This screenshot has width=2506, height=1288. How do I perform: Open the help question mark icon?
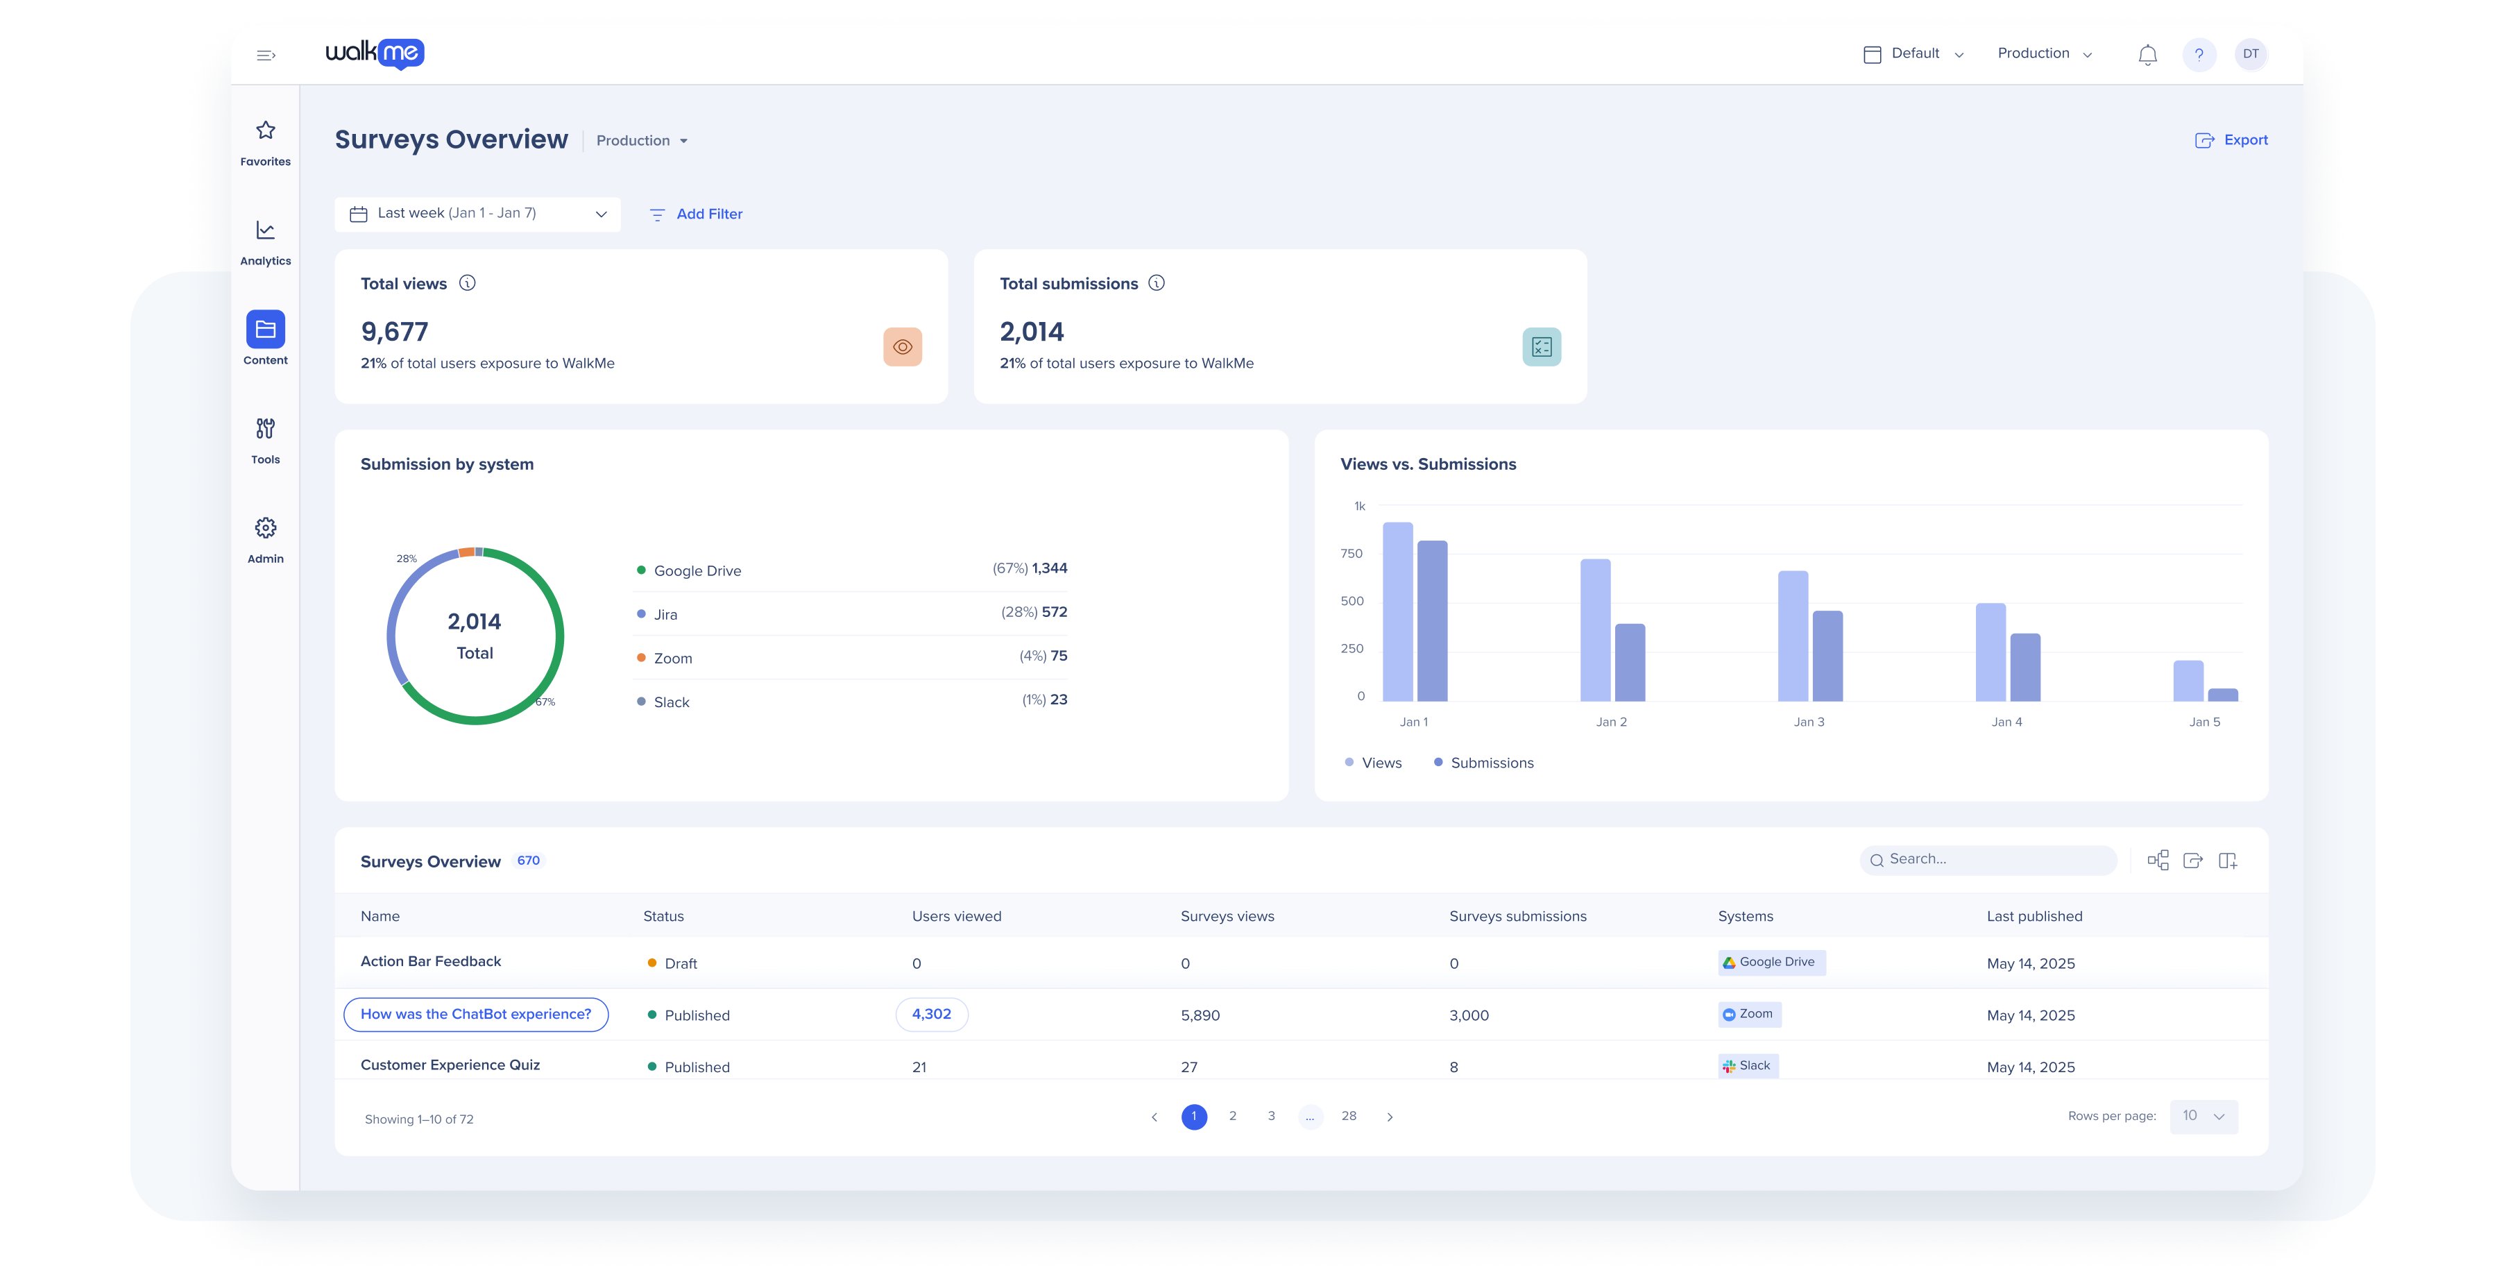[2199, 55]
